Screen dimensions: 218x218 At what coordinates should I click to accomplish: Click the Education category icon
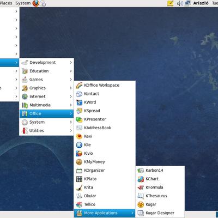tap(25, 71)
